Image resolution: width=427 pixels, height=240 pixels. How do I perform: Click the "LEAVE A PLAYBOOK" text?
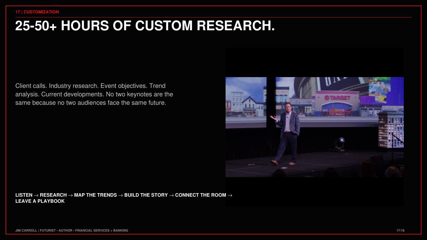point(40,201)
